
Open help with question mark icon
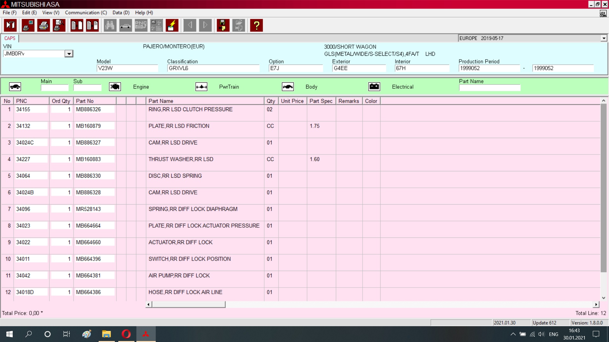(256, 25)
